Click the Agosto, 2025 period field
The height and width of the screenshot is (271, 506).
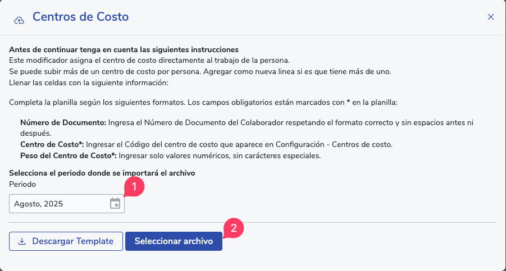56,204
